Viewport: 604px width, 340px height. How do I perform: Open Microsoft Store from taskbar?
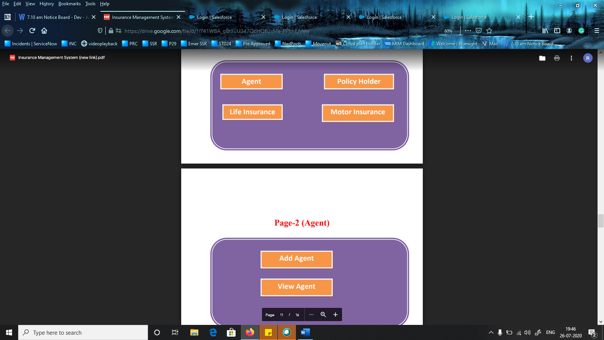pyautogui.click(x=231, y=332)
